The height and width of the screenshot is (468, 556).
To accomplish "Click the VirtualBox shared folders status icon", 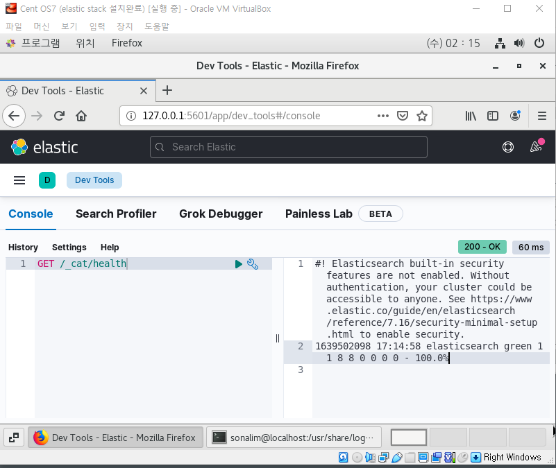I will [x=410, y=458].
